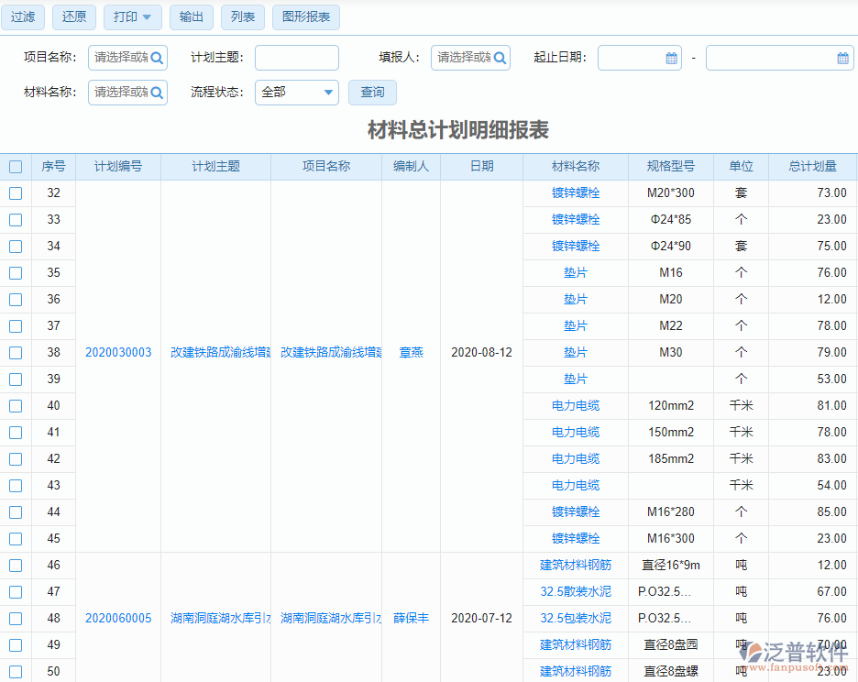Open the 流程状态 dropdown showing 全部

tap(296, 92)
